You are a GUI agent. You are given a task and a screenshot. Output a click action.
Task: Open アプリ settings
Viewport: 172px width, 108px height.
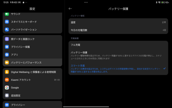[32, 55]
